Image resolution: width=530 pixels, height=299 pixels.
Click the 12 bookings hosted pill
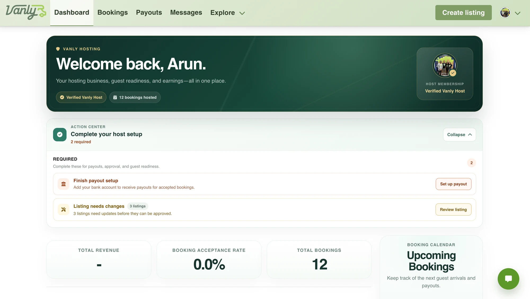coord(135,97)
